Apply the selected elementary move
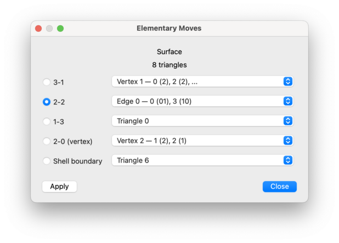Image resolution: width=339 pixels, height=243 pixels. click(59, 187)
